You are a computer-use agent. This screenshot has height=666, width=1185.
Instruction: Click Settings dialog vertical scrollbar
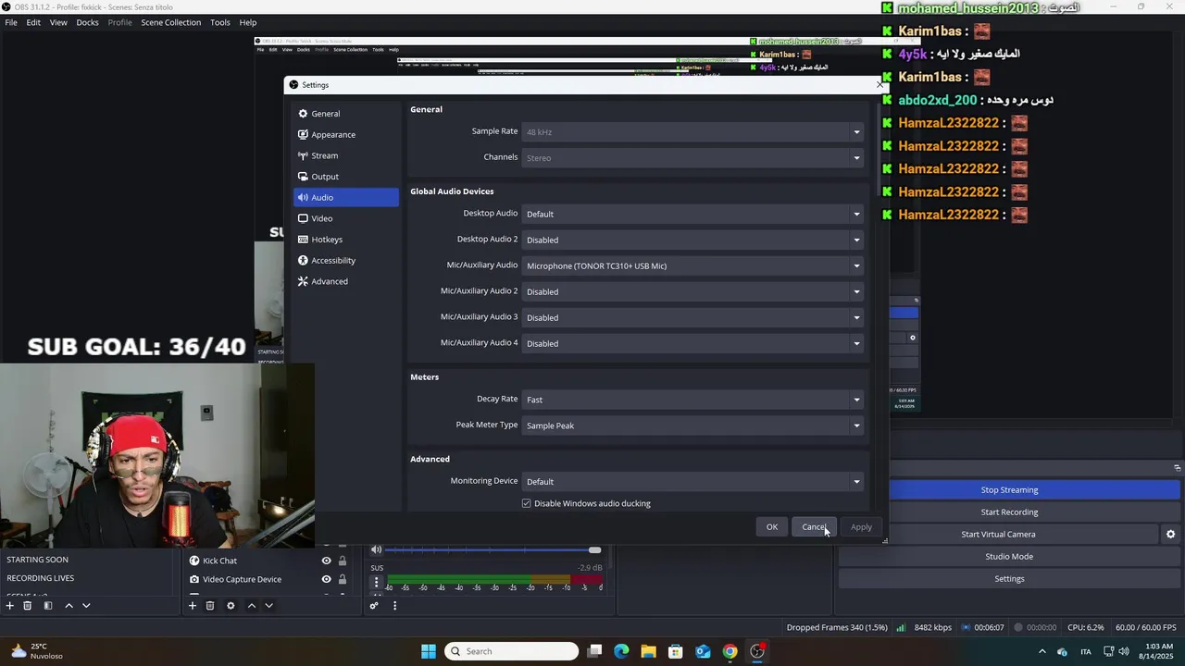[879, 148]
